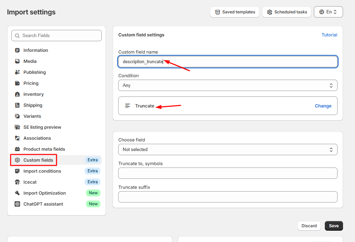The width and height of the screenshot is (355, 242).
Task: Click the New badge beside Import Optimization
Action: coord(93,193)
